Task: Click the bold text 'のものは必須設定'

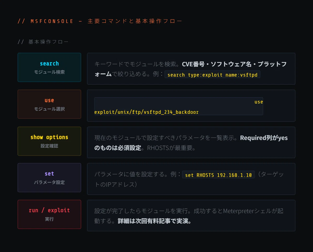Action: pyautogui.click(x=118, y=148)
